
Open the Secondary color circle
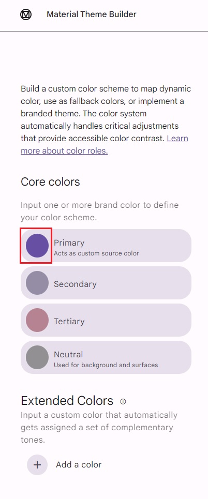[37, 283]
